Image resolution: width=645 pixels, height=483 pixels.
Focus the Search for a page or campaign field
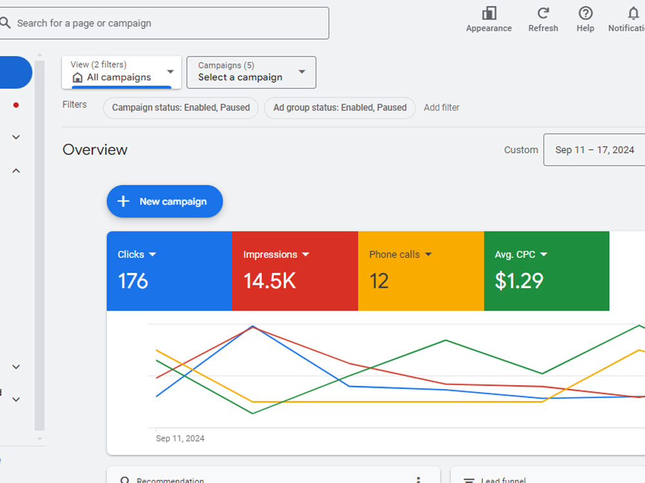click(x=164, y=23)
